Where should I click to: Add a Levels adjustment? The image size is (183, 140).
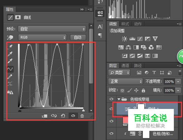[132, 39]
